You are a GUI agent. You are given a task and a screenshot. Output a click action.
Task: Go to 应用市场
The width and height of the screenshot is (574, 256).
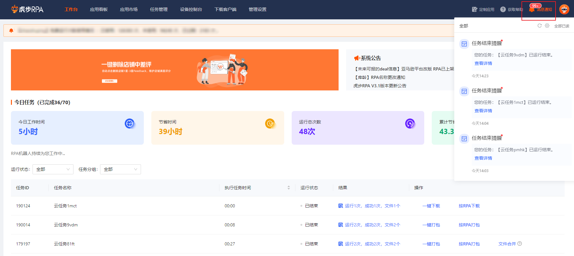click(129, 9)
